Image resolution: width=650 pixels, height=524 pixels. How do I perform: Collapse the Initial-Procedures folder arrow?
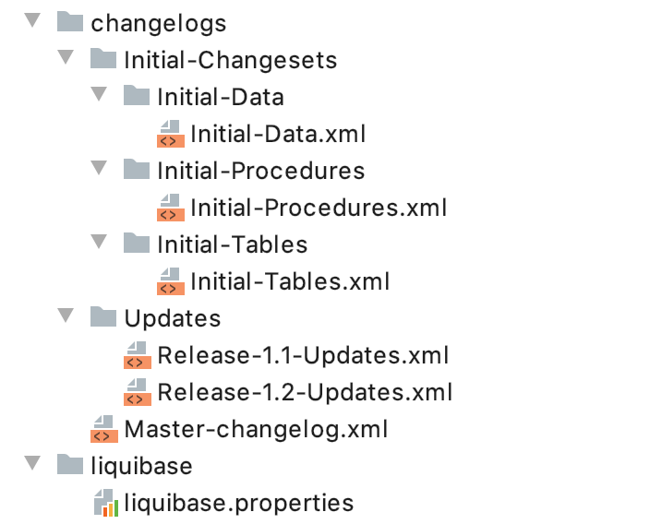click(99, 168)
